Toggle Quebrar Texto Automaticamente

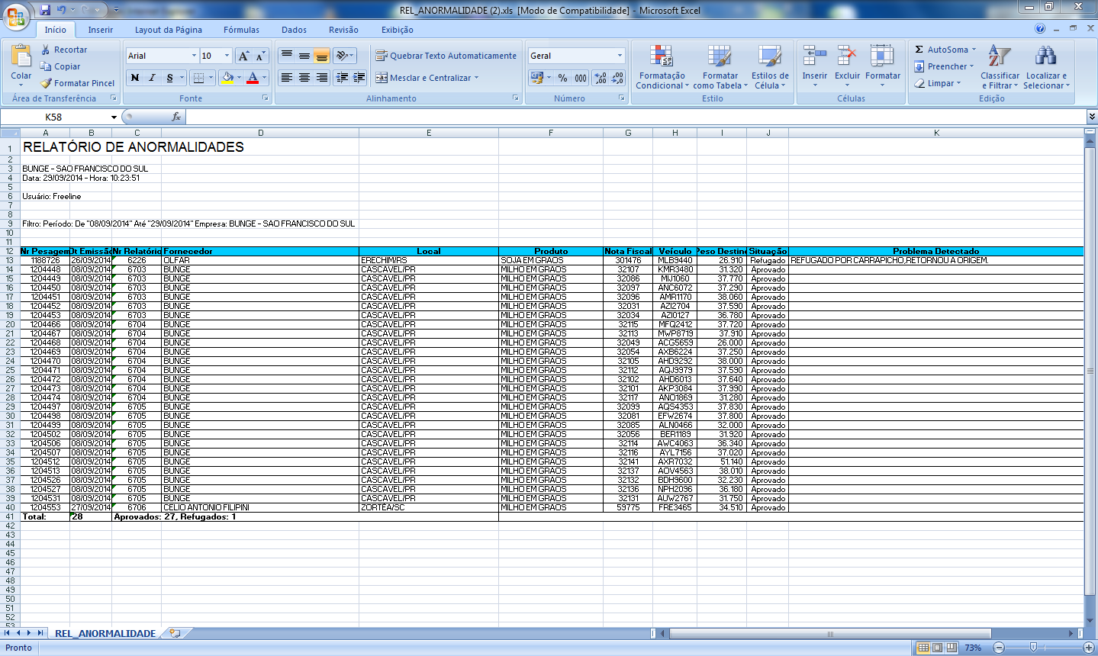(x=446, y=56)
